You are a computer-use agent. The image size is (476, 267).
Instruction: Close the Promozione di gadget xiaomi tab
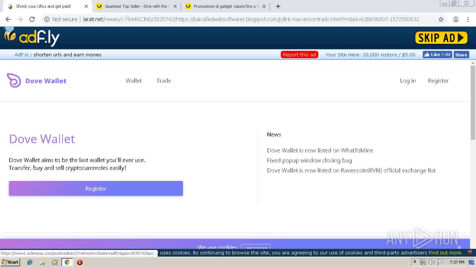264,6
